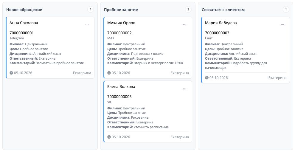
Task: Click Английский язык on Анна Соколова card
Action: 47,54
